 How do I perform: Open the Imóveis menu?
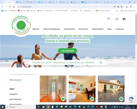pos(36,29)
